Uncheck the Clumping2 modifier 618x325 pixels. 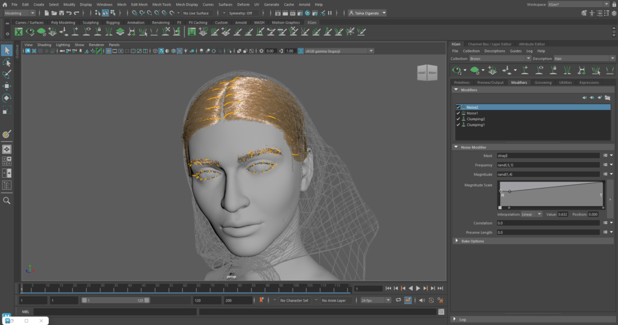point(458,119)
